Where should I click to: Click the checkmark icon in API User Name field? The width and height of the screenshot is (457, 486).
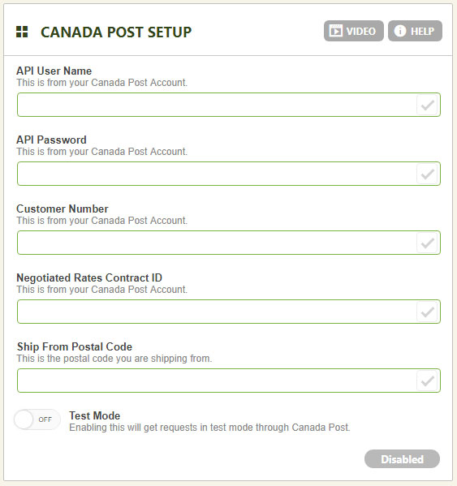[x=427, y=105]
